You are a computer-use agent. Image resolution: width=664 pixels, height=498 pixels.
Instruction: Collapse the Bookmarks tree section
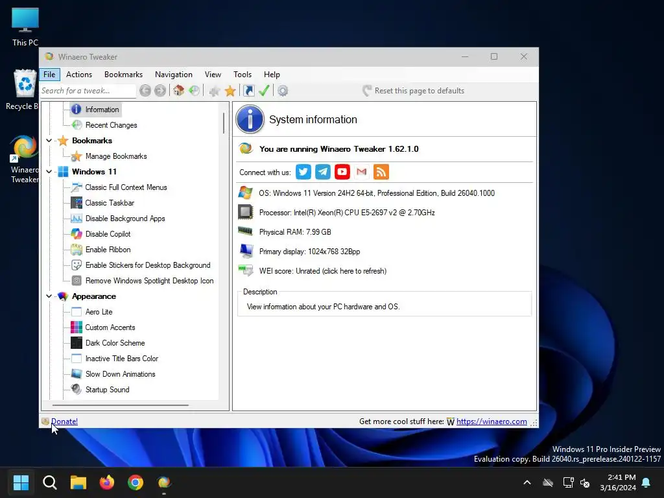pos(49,141)
